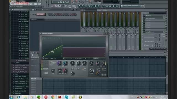Open the Fraps folder in browser

(x=16, y=74)
